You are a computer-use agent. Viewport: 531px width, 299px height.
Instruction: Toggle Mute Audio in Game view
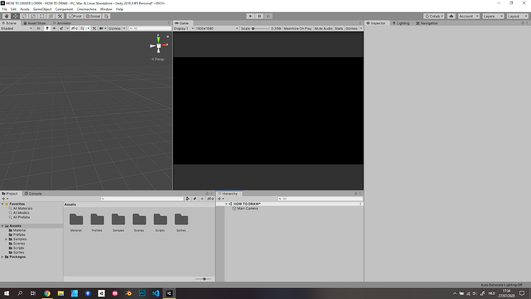pyautogui.click(x=324, y=28)
